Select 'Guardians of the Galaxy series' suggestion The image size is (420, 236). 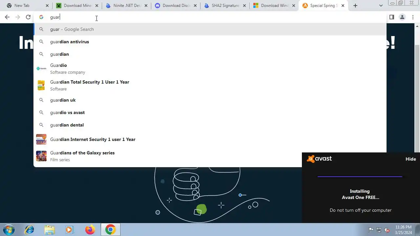click(210, 156)
